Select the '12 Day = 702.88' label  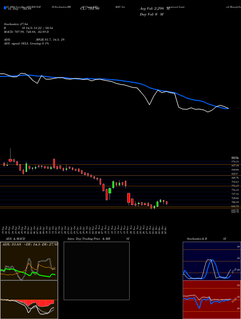19,9
